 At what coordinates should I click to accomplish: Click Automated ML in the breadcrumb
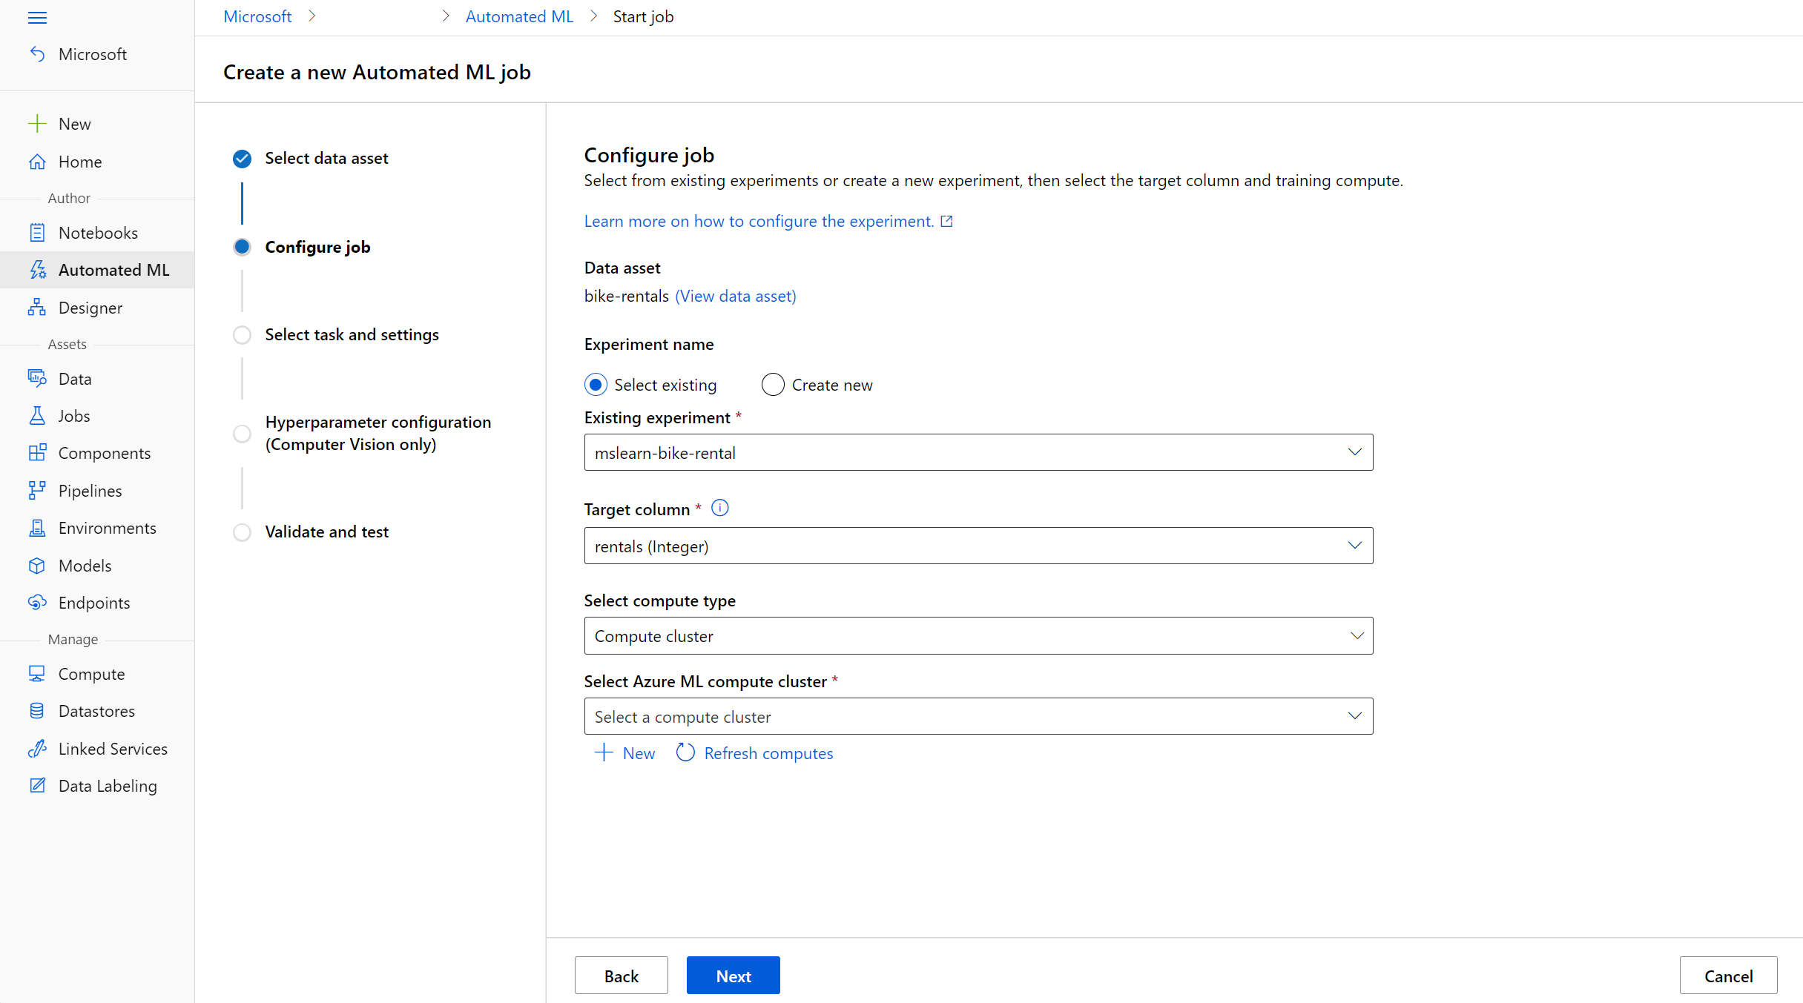click(519, 16)
